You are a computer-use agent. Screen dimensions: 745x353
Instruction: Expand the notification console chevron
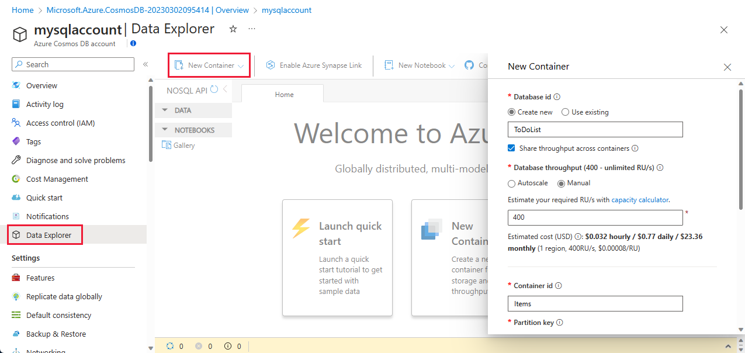click(727, 346)
